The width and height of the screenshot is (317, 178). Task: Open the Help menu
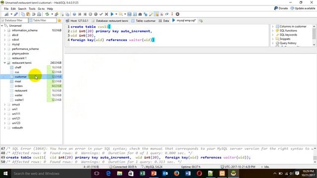[x=50, y=9]
